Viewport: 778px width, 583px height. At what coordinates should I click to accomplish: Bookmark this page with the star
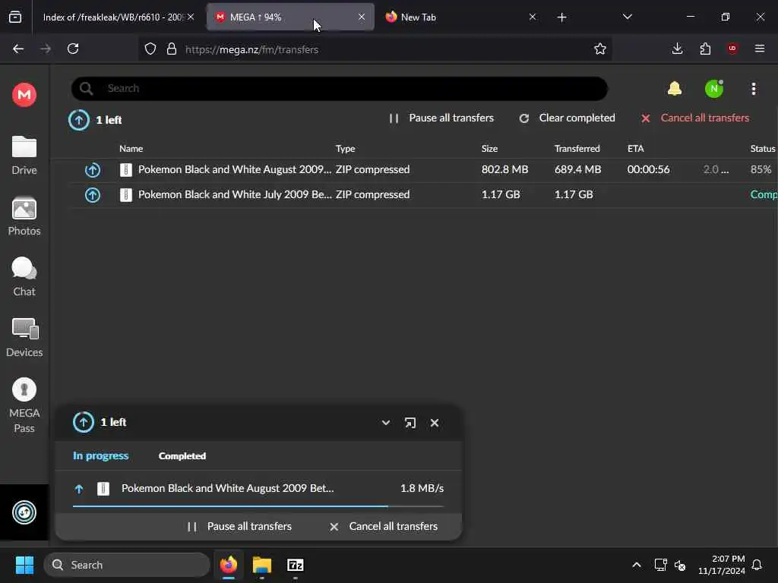600,49
